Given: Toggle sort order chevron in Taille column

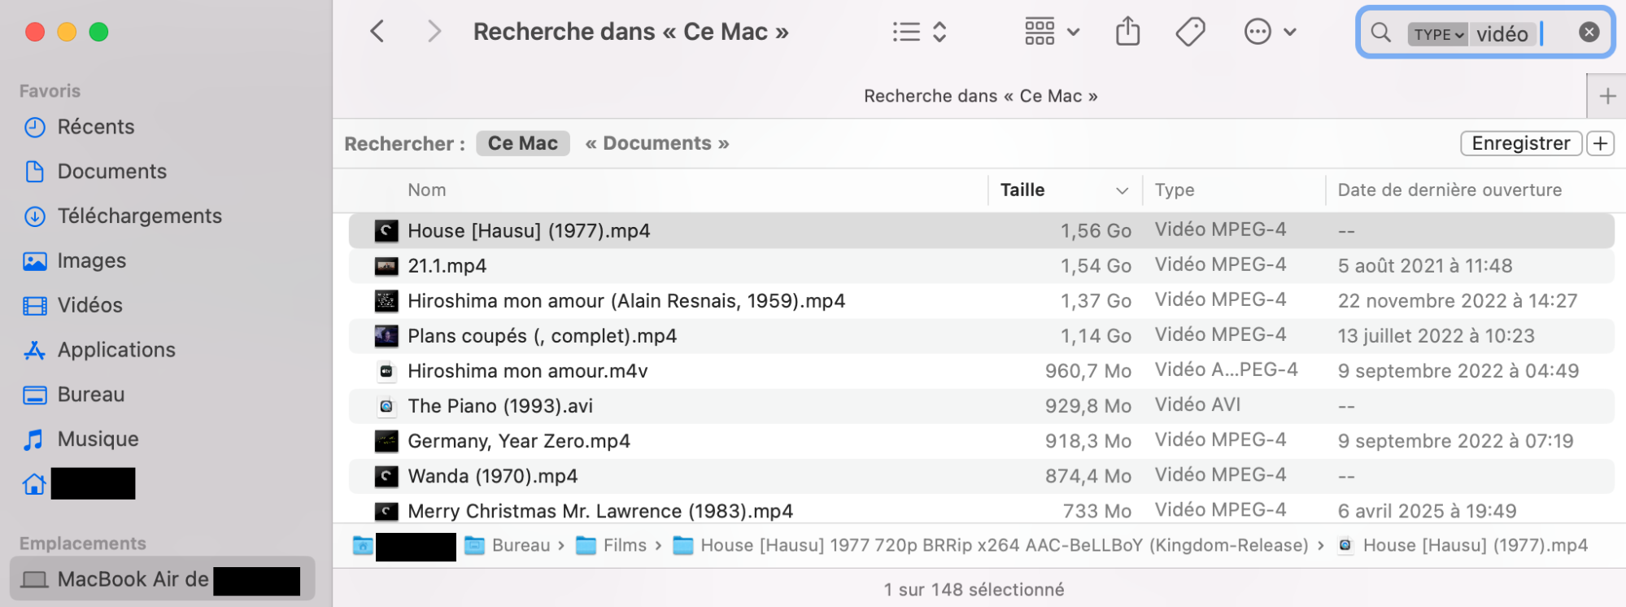Looking at the screenshot, I should tap(1122, 190).
